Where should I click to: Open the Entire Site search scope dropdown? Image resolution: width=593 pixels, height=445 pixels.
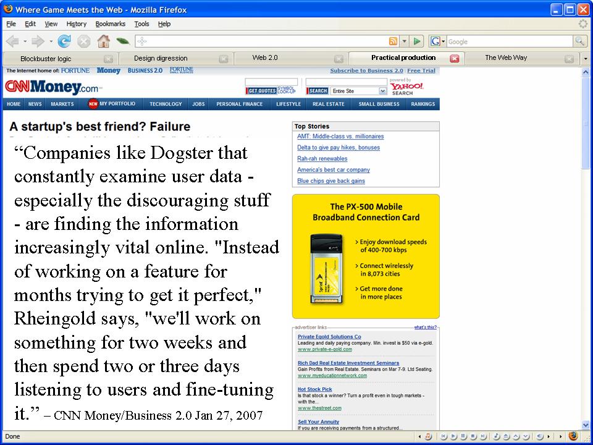(383, 91)
